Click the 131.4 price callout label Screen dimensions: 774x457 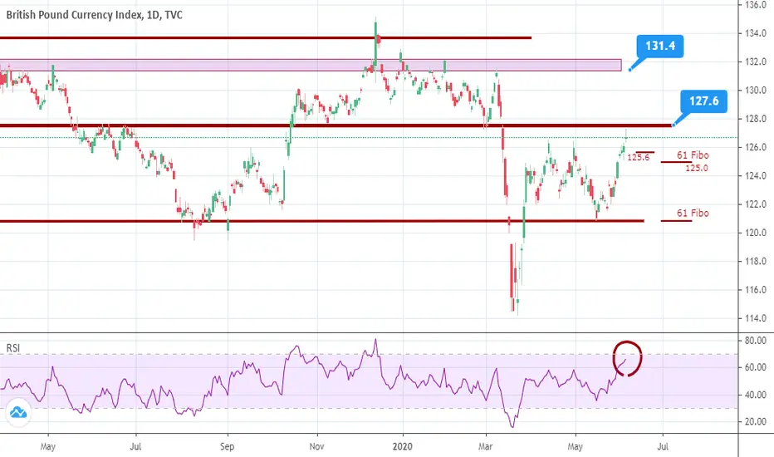[x=660, y=46]
